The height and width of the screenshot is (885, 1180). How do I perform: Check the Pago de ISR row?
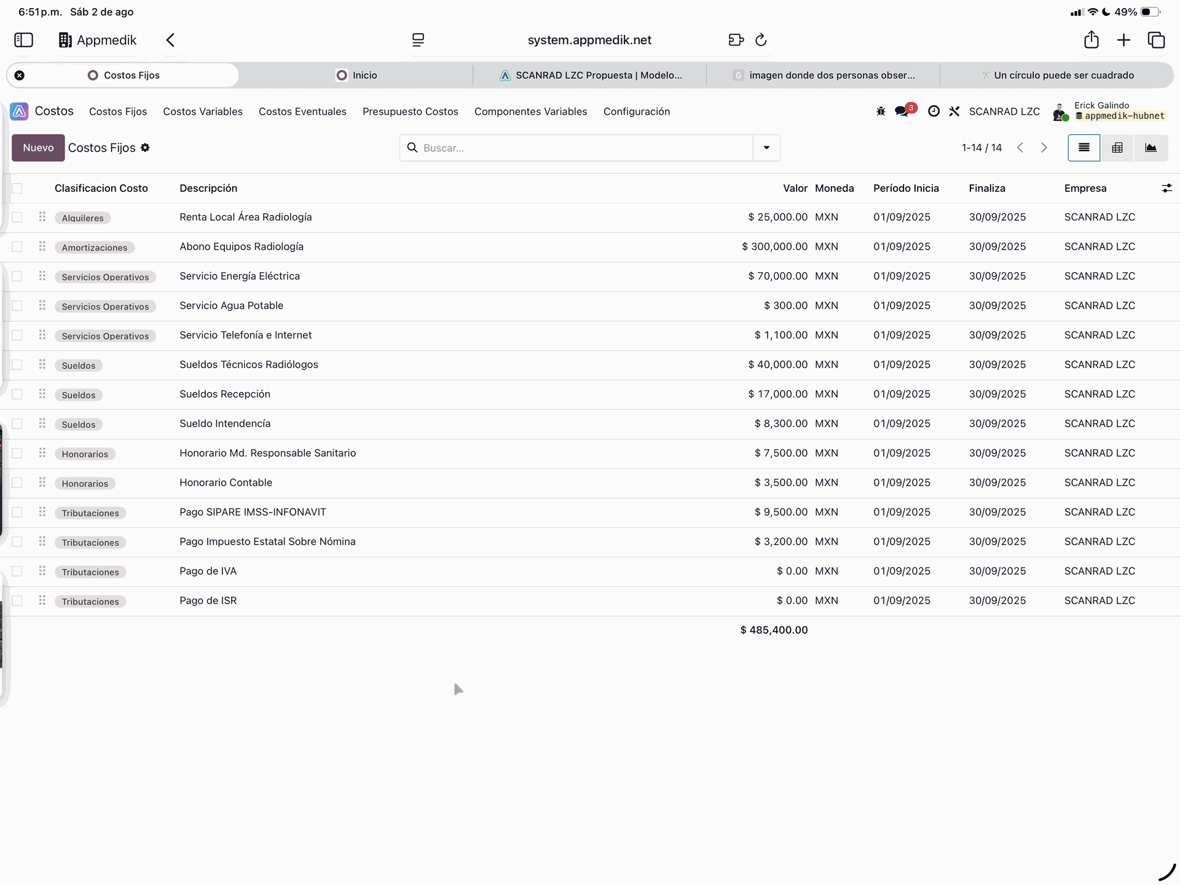click(17, 600)
